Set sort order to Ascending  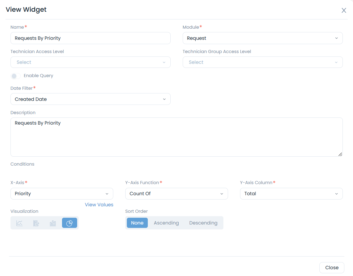pos(166,223)
